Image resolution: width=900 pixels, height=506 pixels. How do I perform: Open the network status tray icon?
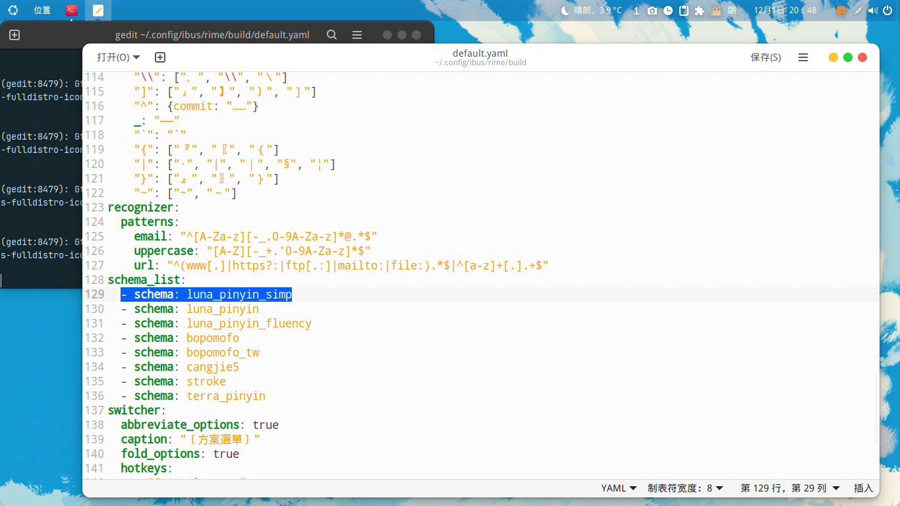pos(858,10)
